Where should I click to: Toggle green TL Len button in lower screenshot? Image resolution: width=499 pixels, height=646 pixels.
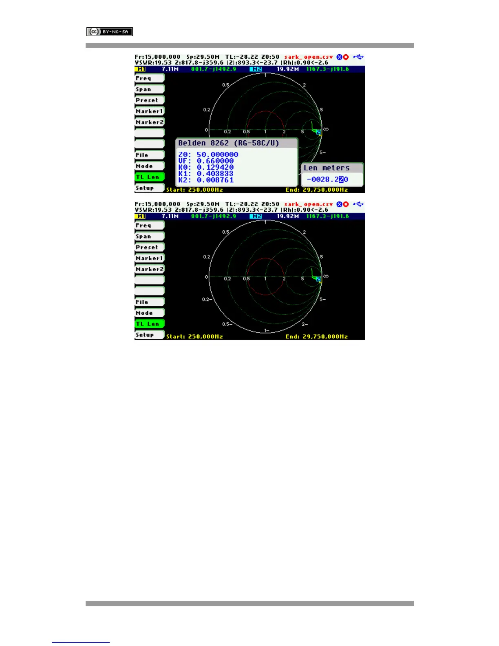(150, 324)
